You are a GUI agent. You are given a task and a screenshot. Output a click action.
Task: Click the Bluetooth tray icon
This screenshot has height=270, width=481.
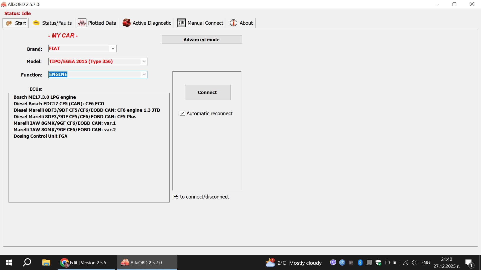[x=360, y=262]
